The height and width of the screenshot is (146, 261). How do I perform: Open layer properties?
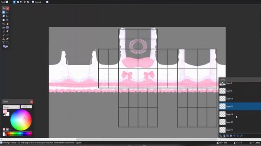coord(241,136)
